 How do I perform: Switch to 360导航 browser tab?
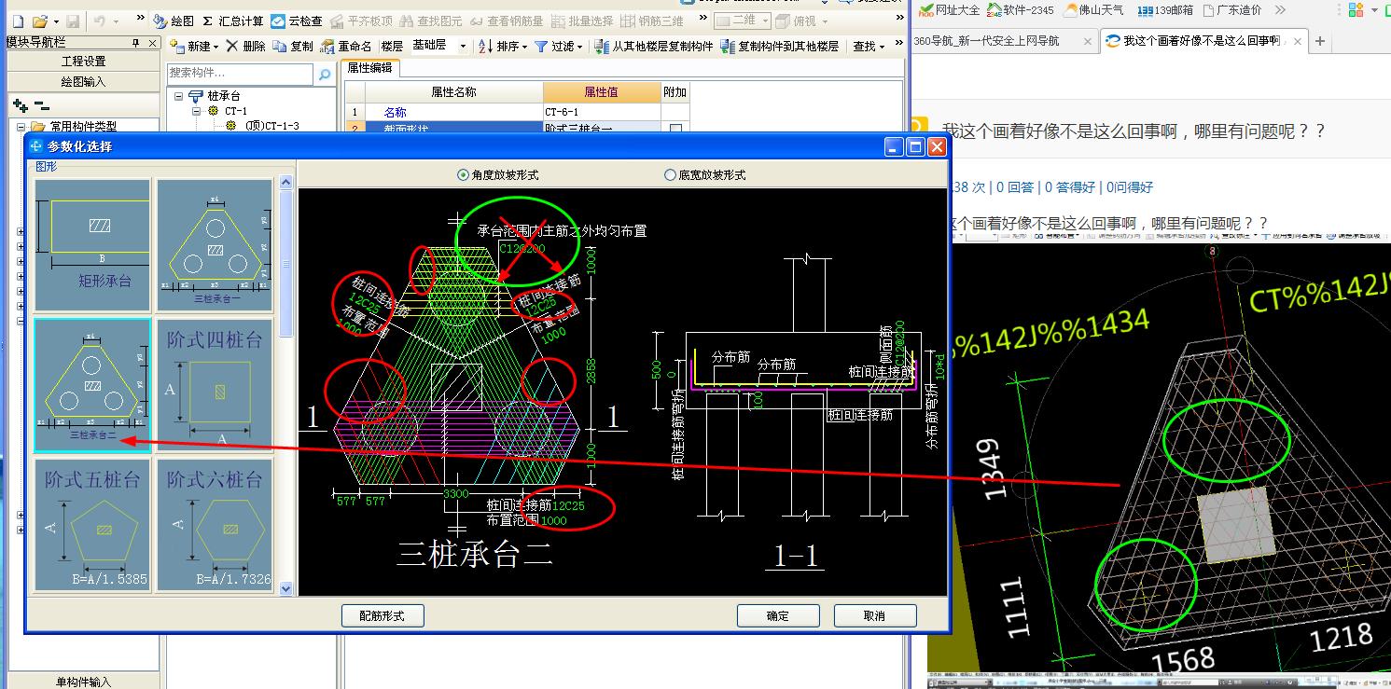(x=1004, y=41)
